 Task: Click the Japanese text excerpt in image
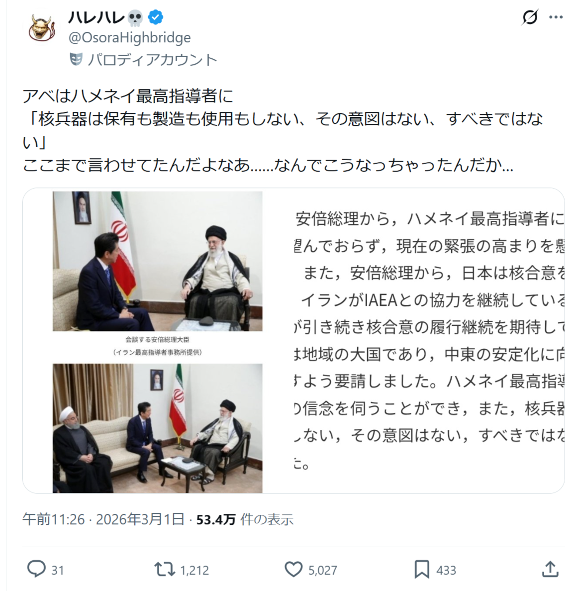429,340
